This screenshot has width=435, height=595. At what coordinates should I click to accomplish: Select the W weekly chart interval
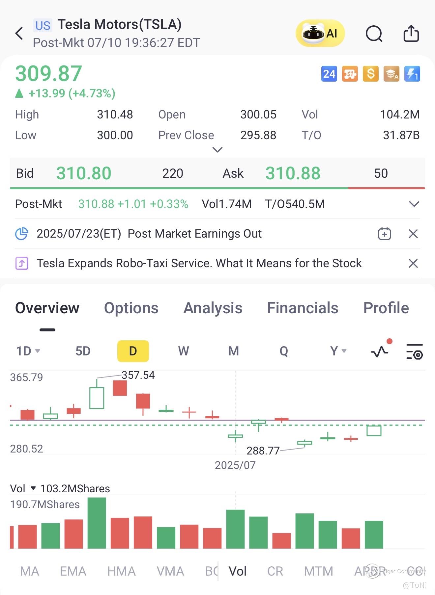184,351
